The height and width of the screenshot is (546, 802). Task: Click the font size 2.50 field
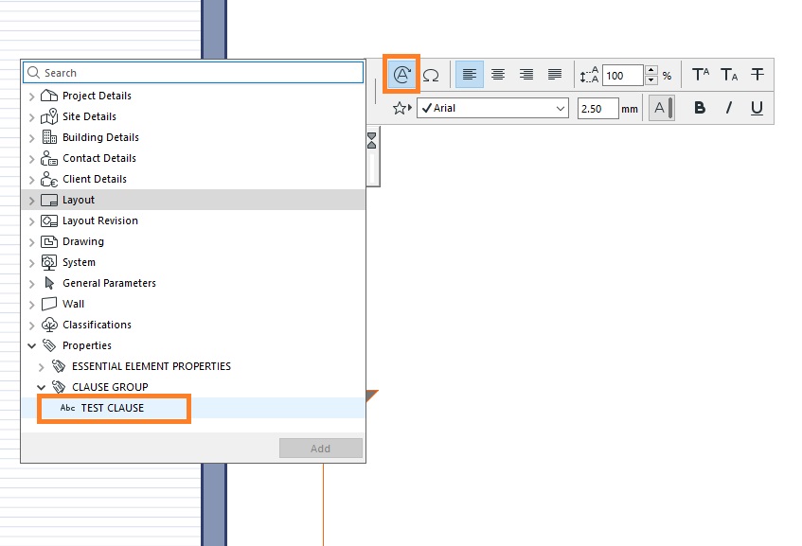point(597,109)
